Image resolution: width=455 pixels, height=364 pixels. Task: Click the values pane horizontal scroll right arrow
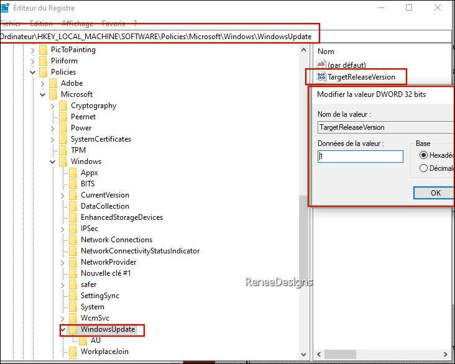click(x=446, y=354)
